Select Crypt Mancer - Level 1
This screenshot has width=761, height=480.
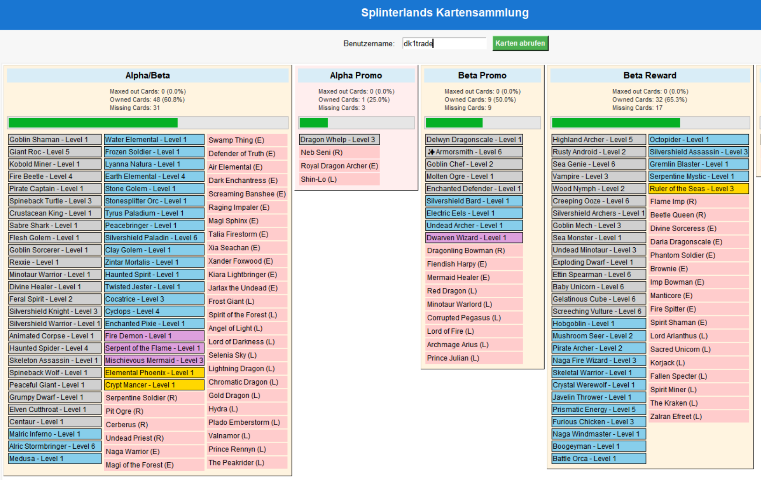click(x=154, y=385)
